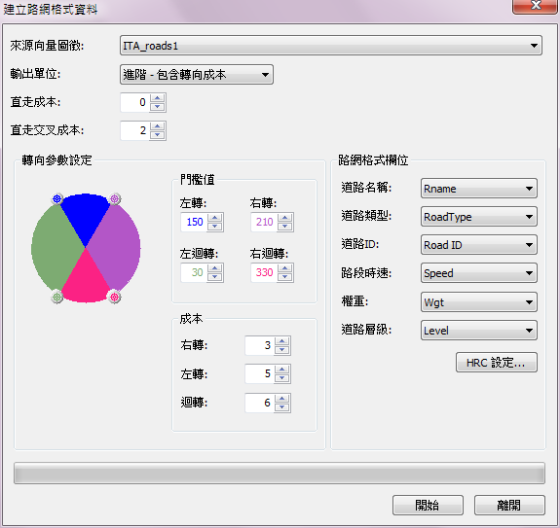Decrease the 直走交叉成本 value with the down arrow
This screenshot has width=560, height=528.
click(x=158, y=135)
